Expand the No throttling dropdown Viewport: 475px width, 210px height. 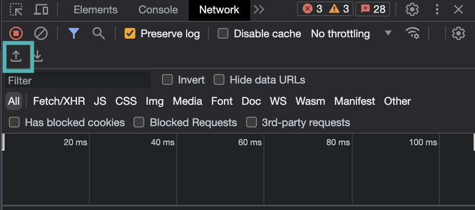[x=351, y=33]
